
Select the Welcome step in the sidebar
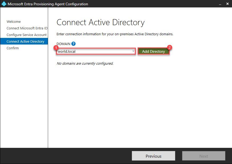(x=14, y=22)
